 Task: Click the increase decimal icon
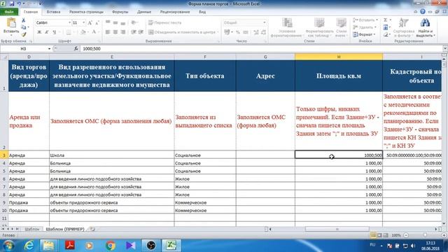coord(256,32)
